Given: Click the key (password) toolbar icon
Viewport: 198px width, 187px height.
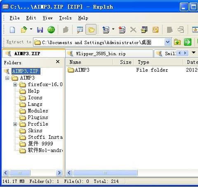Looking at the screenshot, I should [x=156, y=30].
